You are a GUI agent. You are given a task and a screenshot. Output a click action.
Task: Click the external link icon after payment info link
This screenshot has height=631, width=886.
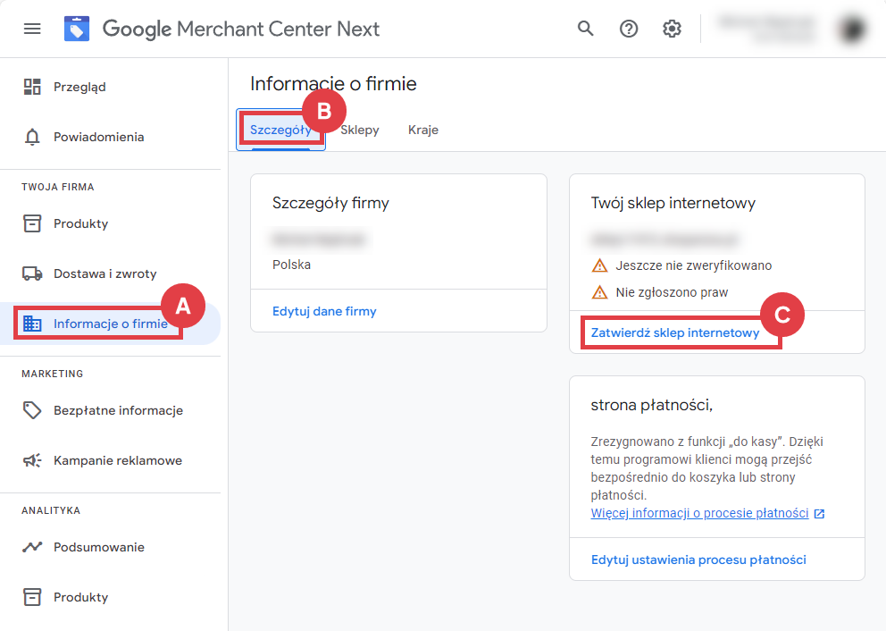click(819, 513)
